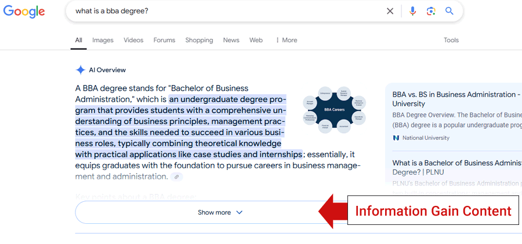Start voice search with microphone icon
This screenshot has width=522, height=244.
pyautogui.click(x=412, y=11)
